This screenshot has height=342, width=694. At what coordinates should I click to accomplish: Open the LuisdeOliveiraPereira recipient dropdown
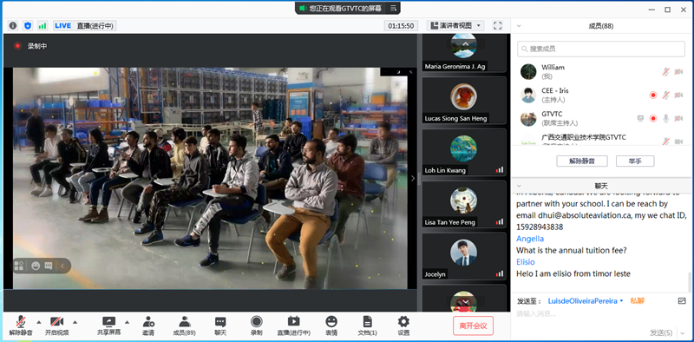tap(585, 301)
